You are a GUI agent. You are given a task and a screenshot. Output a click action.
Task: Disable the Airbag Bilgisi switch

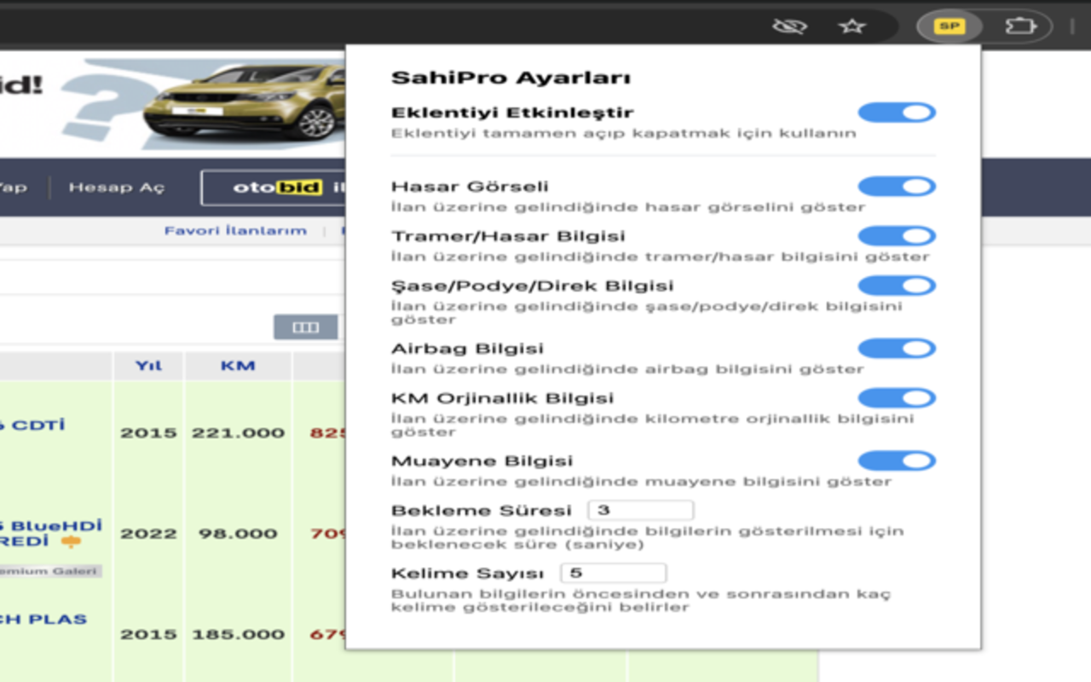tap(897, 348)
